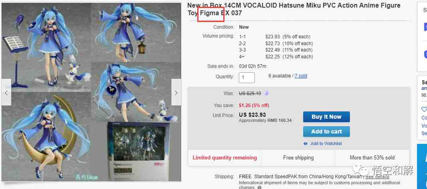Click the eye icon beside Add to Watchlist
This screenshot has width=427, height=189.
306,143
